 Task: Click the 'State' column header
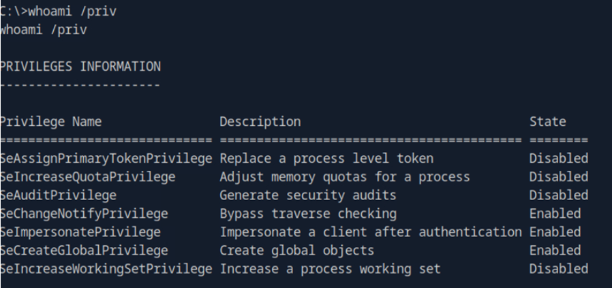coord(547,122)
